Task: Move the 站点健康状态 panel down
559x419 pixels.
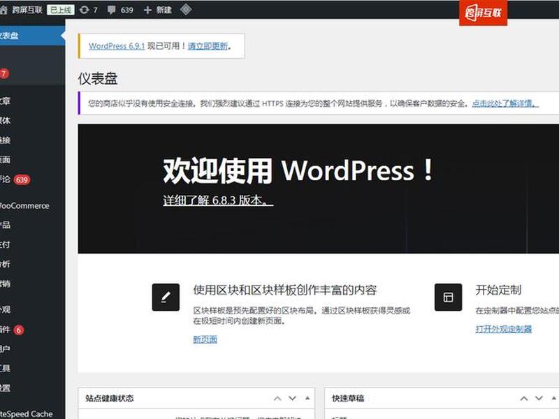Action: tap(292, 398)
